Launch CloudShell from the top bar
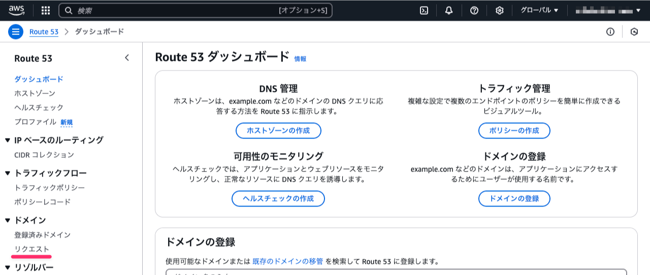The width and height of the screenshot is (650, 275). 424,10
